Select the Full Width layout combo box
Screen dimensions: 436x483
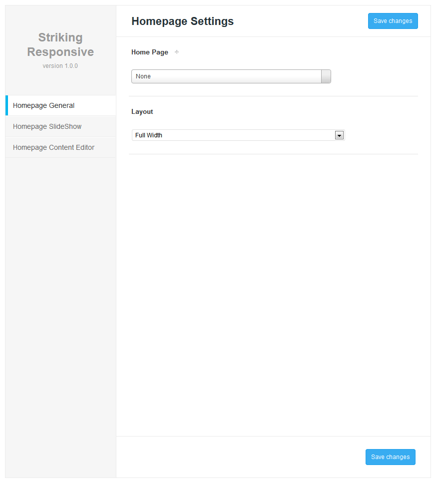pos(238,135)
